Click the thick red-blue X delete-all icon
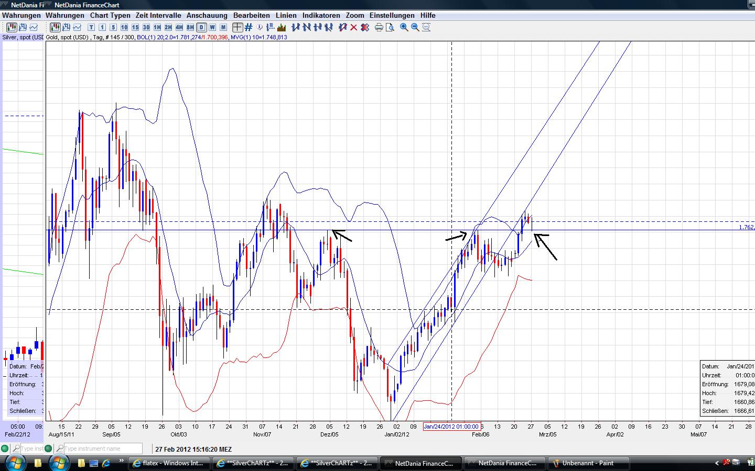755x471 pixels. coord(364,27)
